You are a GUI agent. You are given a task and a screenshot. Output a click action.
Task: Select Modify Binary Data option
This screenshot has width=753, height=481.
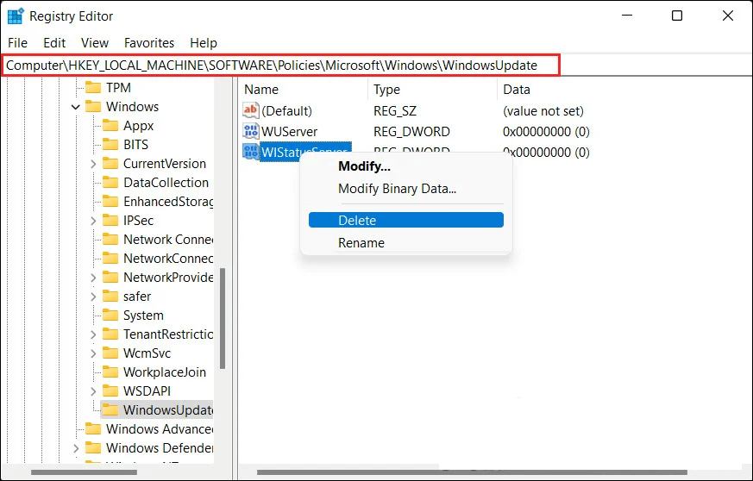point(397,189)
